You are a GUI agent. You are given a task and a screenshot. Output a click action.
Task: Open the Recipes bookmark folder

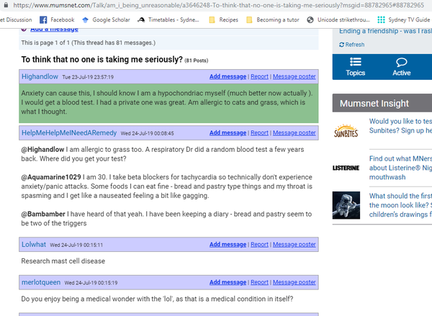[225, 19]
